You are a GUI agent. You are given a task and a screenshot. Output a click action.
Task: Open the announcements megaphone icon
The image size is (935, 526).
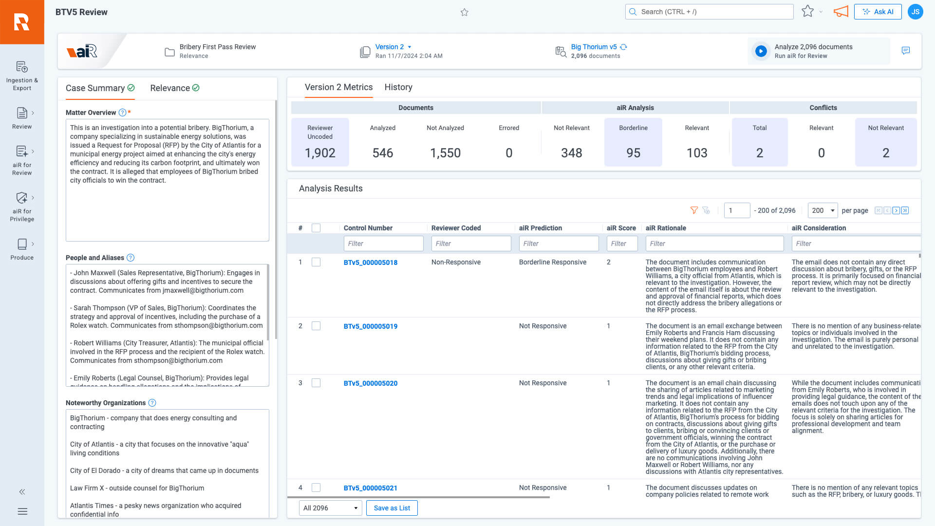841,12
